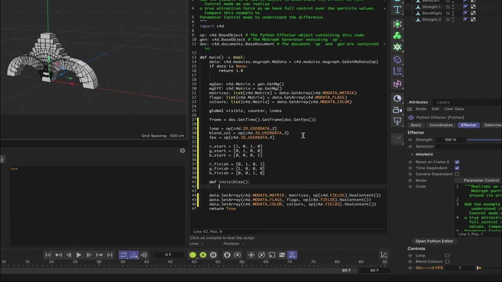
Task: Uncheck Reset on Frame 0
Action: [457, 162]
